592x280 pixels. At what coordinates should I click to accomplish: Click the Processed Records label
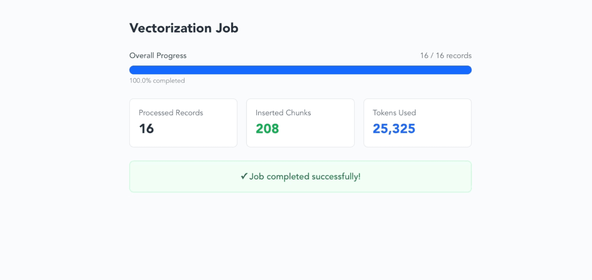tap(171, 113)
